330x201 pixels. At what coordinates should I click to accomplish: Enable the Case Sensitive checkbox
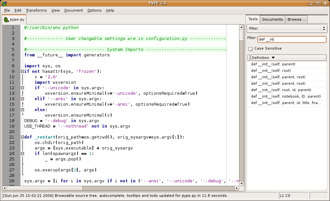[250, 49]
